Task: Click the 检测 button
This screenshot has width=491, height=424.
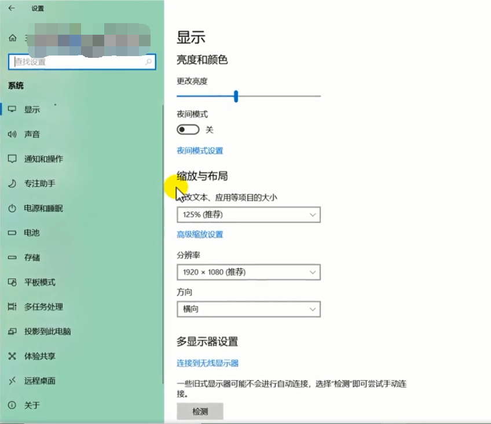Action: tap(200, 412)
